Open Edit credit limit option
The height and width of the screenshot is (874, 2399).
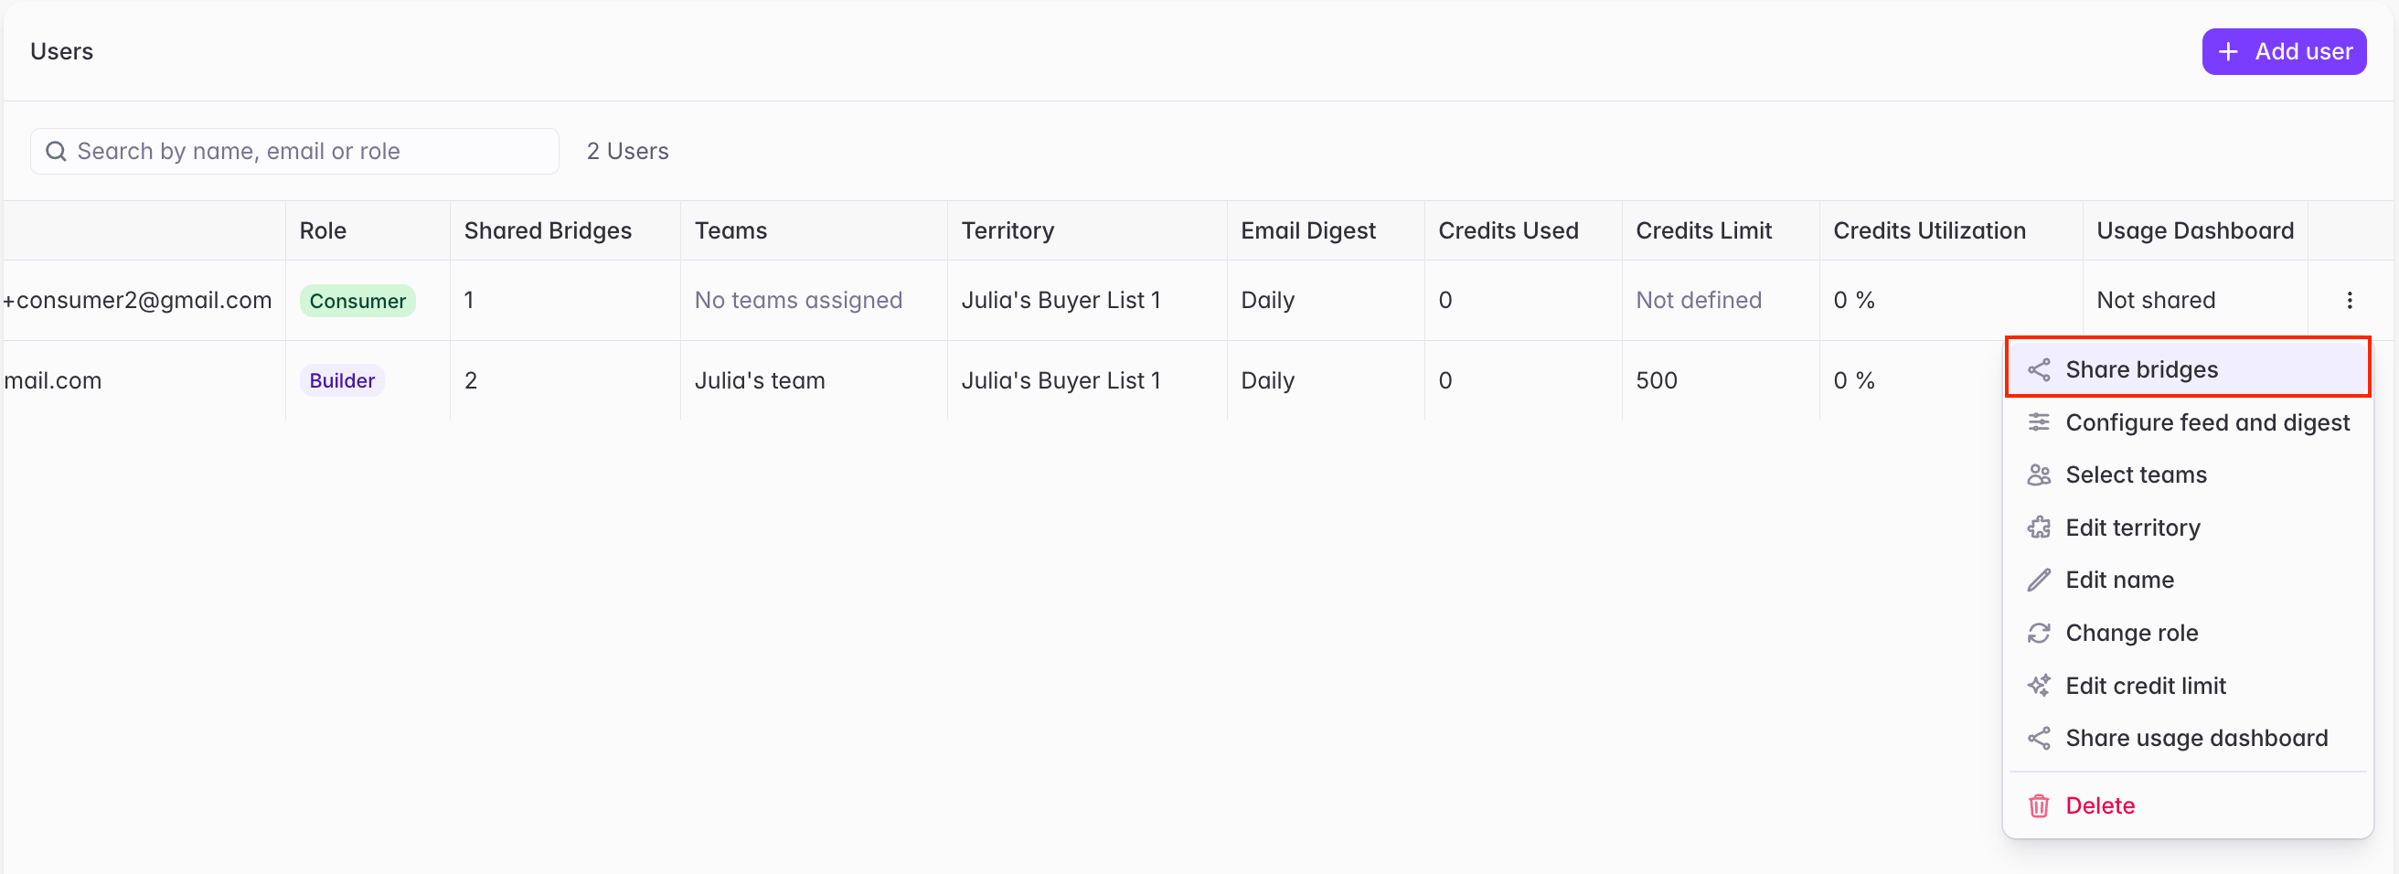(2187, 686)
